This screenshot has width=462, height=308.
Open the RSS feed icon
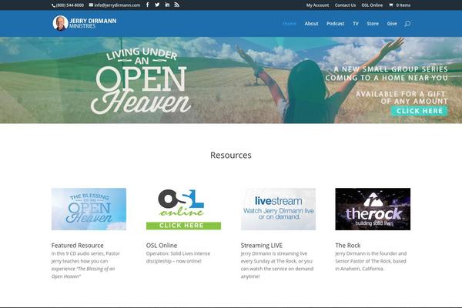tap(177, 5)
